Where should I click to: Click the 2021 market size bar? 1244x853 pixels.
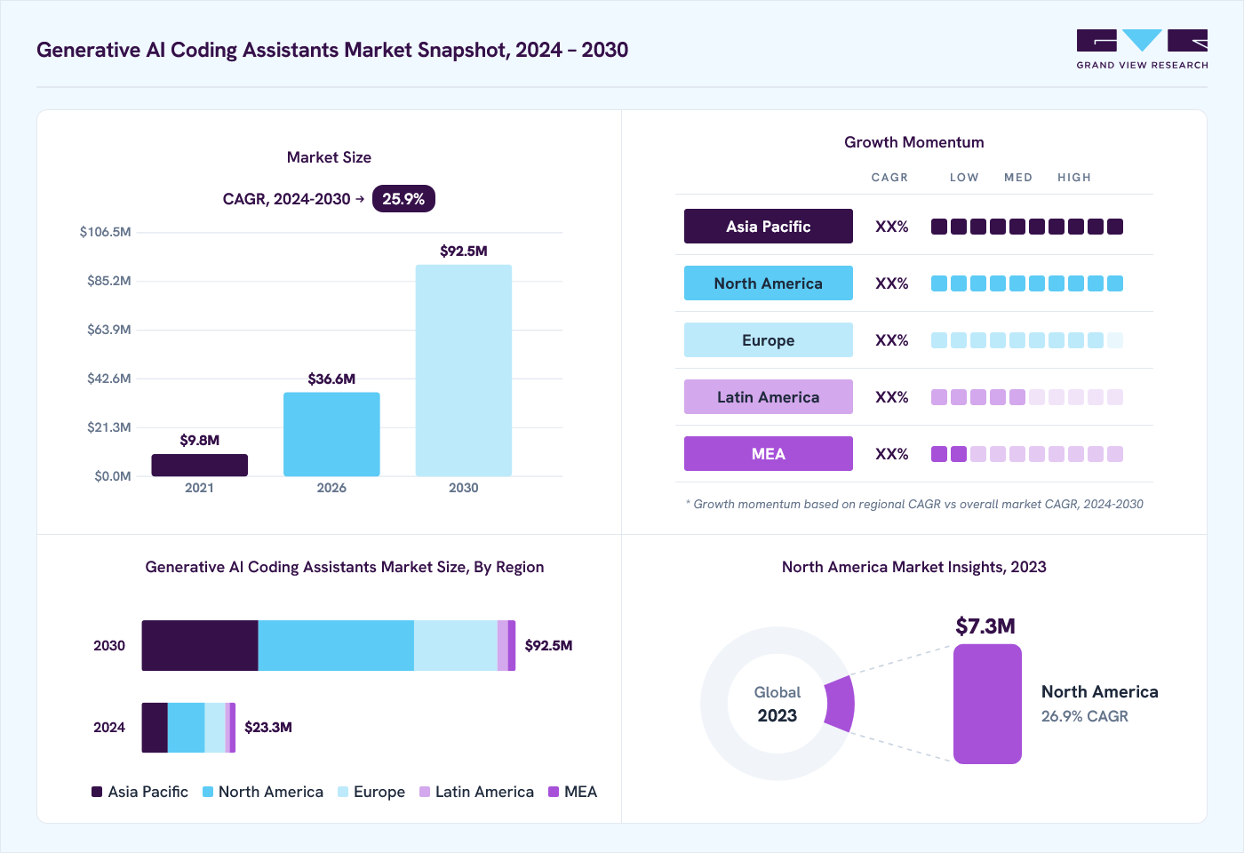pyautogui.click(x=200, y=466)
